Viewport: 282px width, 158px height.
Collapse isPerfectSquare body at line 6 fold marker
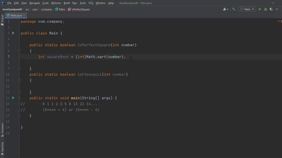pyautogui.click(x=19, y=51)
